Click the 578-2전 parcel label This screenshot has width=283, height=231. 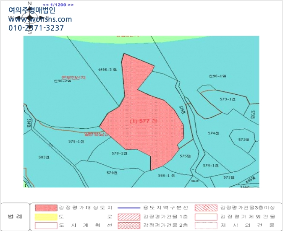119,153
